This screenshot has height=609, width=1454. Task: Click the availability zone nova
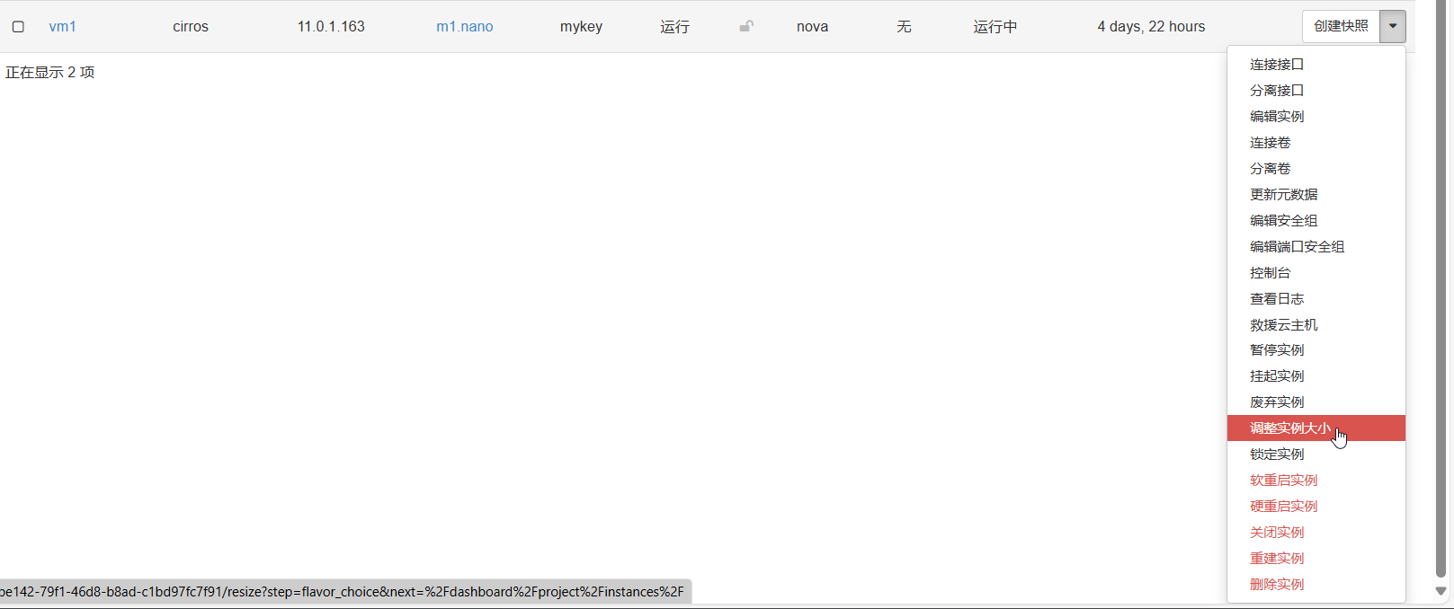pos(812,27)
